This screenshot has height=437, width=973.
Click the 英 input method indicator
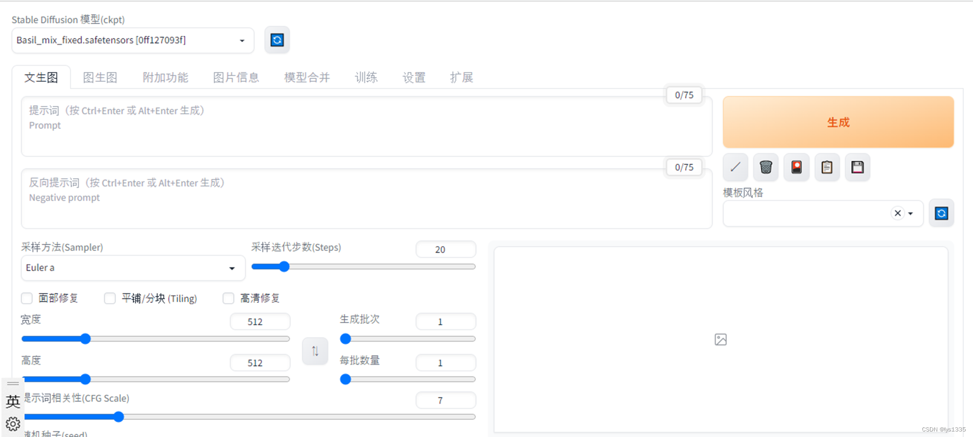point(13,401)
